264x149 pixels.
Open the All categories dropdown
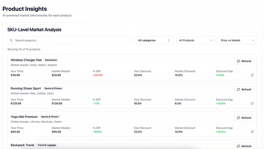point(154,40)
